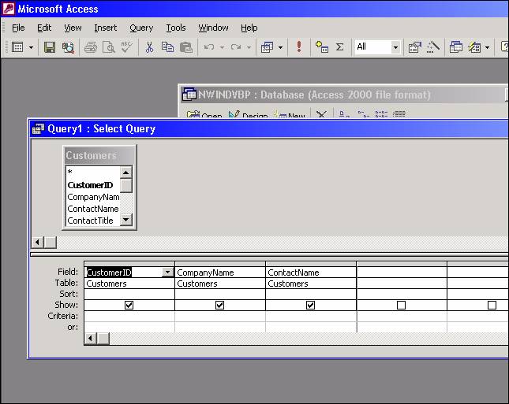Click the Cut scissors icon
This screenshot has height=404, width=509.
point(149,47)
